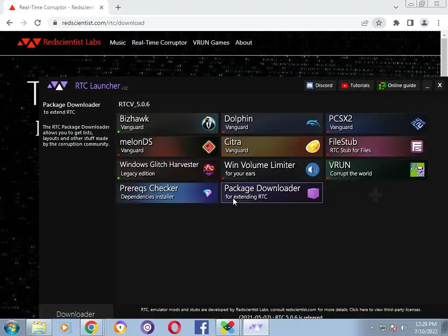Open File Explorer from taskbar
This screenshot has height=336, width=448.
[x=39, y=328]
